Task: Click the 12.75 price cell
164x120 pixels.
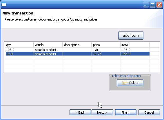Action: coord(106,54)
